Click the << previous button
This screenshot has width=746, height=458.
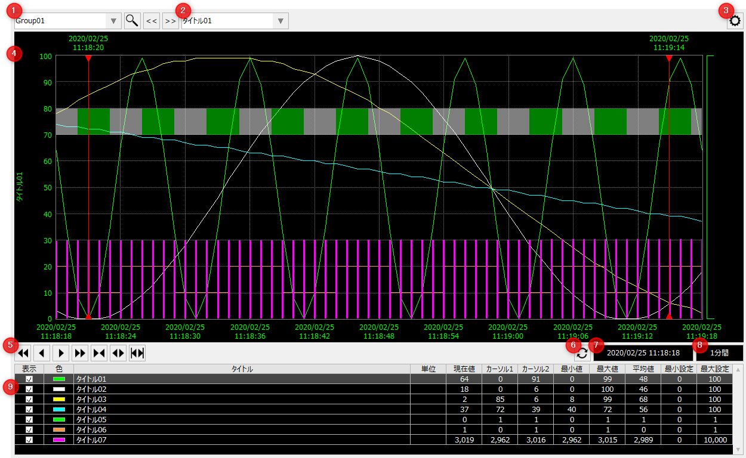pos(152,21)
